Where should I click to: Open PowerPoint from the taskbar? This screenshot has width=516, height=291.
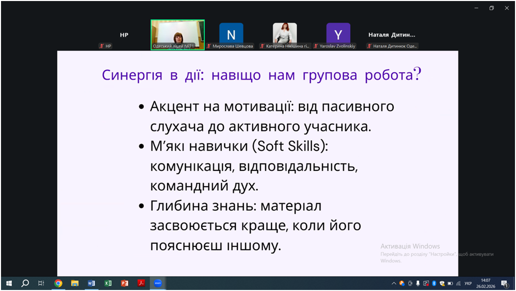click(124, 283)
